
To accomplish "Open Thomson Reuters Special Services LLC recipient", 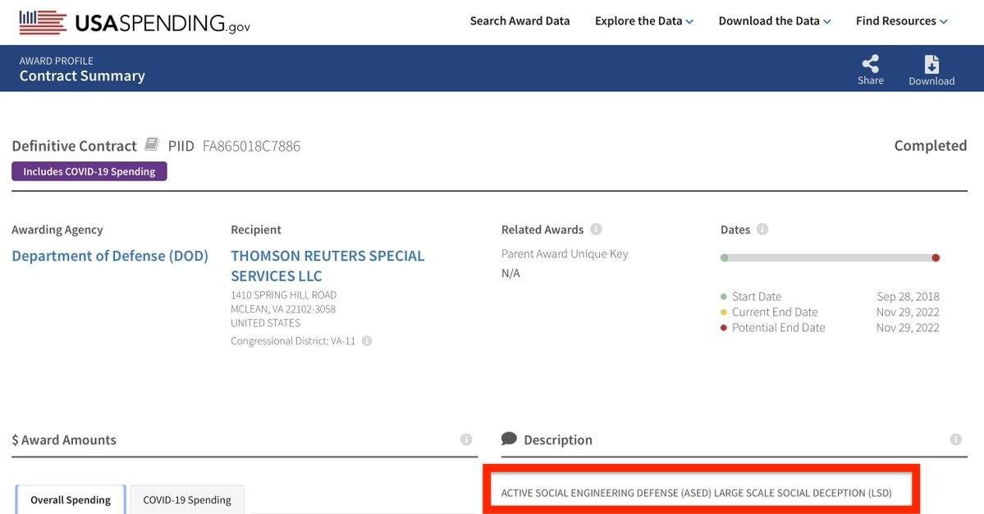I will coord(327,266).
